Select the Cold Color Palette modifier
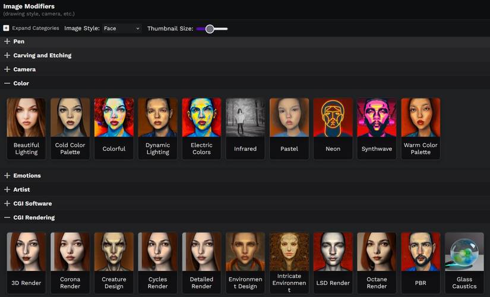Viewport: 490px width, 297px height. point(70,128)
